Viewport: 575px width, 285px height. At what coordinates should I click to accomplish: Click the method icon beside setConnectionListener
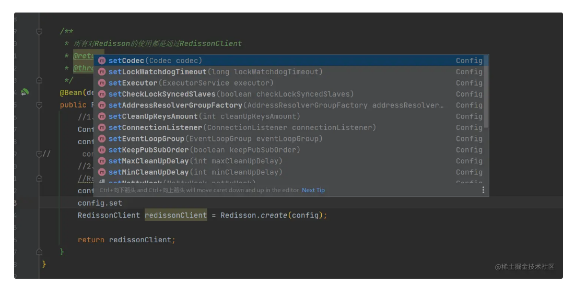pyautogui.click(x=102, y=128)
